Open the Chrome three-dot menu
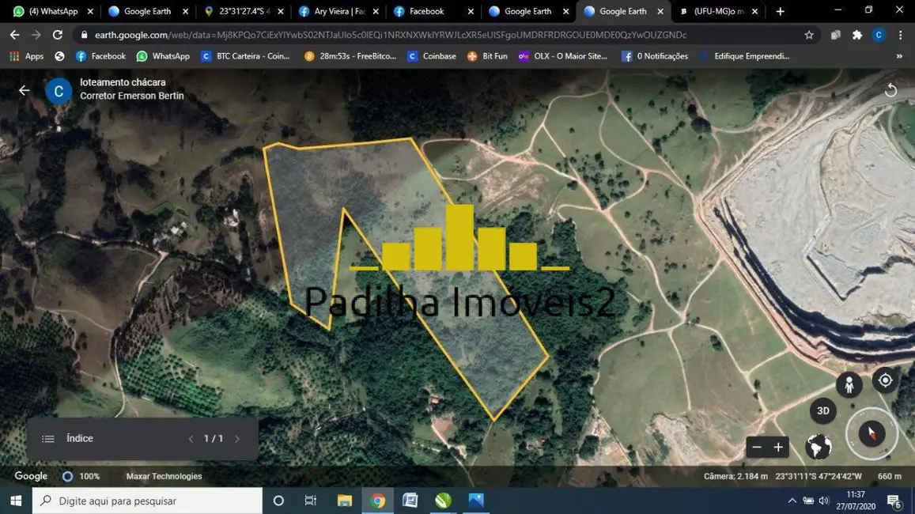915x514 pixels. click(x=901, y=35)
